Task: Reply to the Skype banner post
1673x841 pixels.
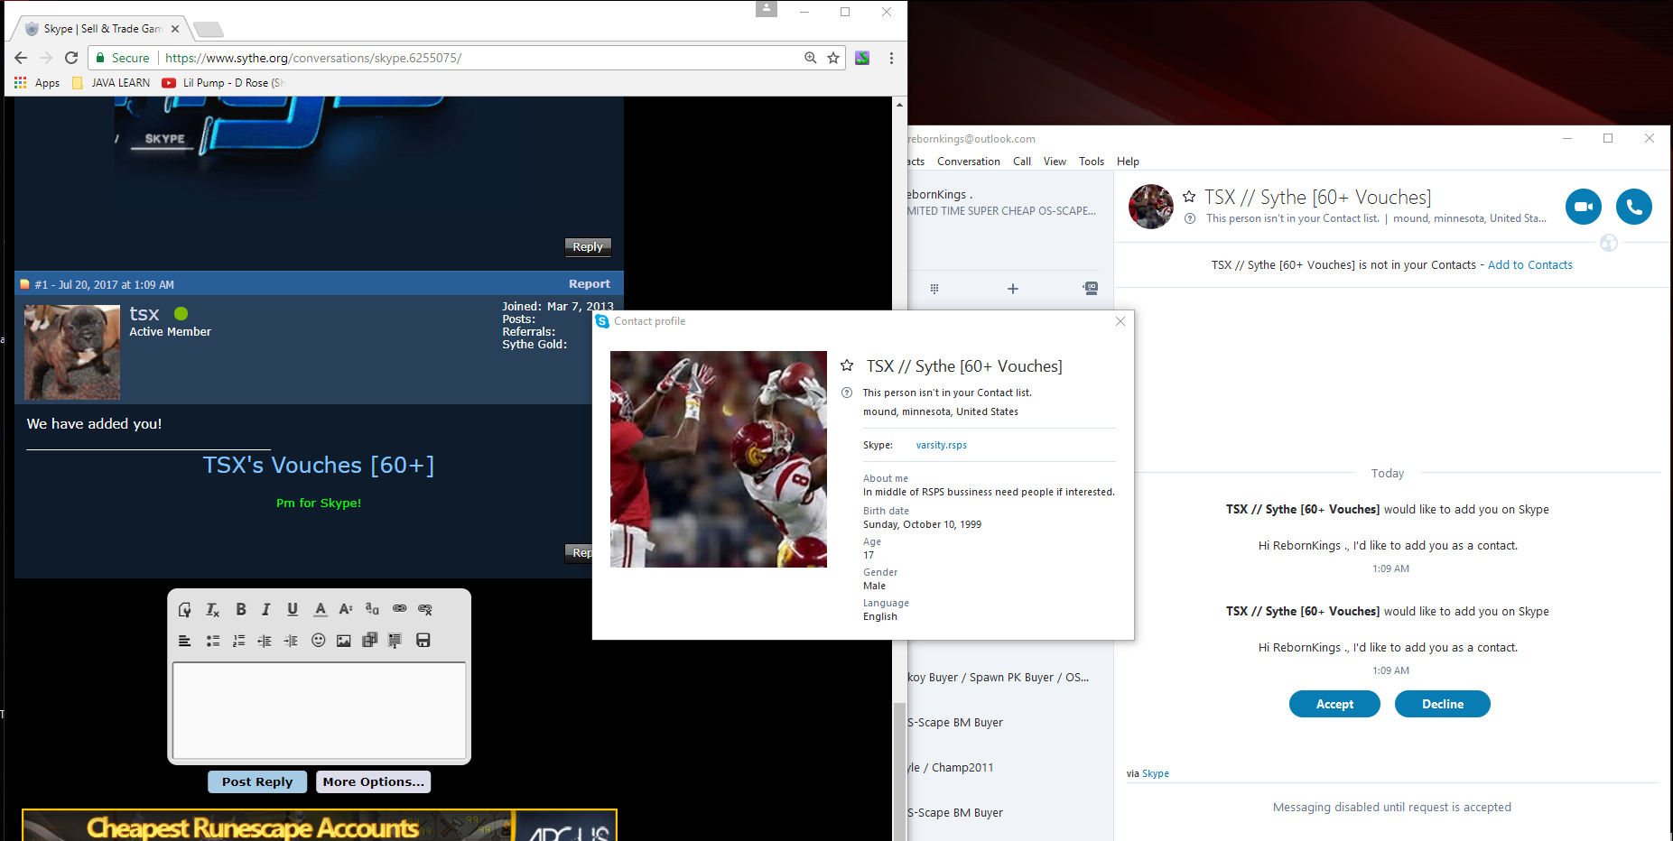Action: (x=588, y=246)
